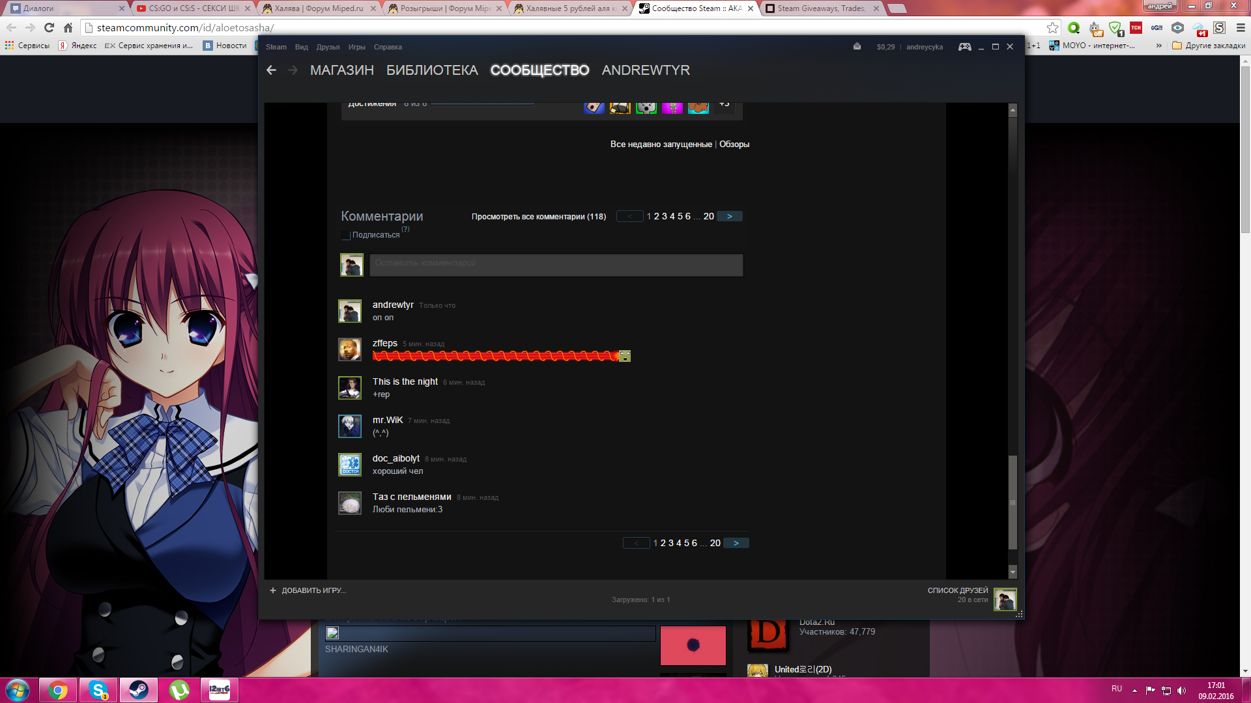Click the S-logo extension icon
The image size is (1251, 703).
[x=1219, y=28]
